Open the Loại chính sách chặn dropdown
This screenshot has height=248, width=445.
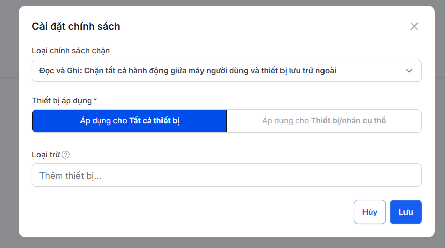(x=226, y=71)
